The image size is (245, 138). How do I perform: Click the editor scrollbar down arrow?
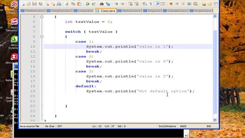pos(215,120)
